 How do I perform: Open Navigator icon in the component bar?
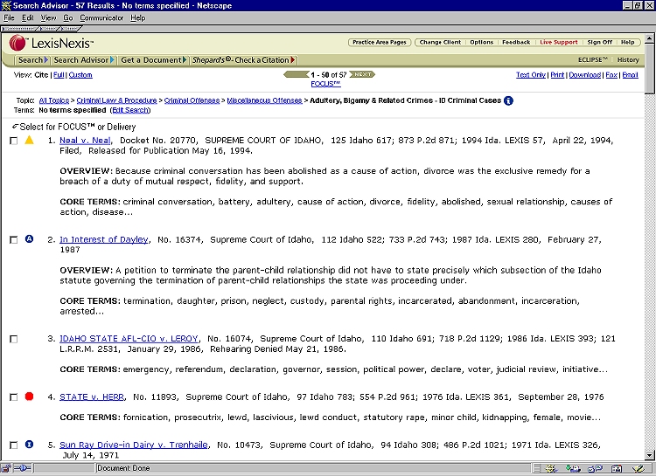point(550,468)
